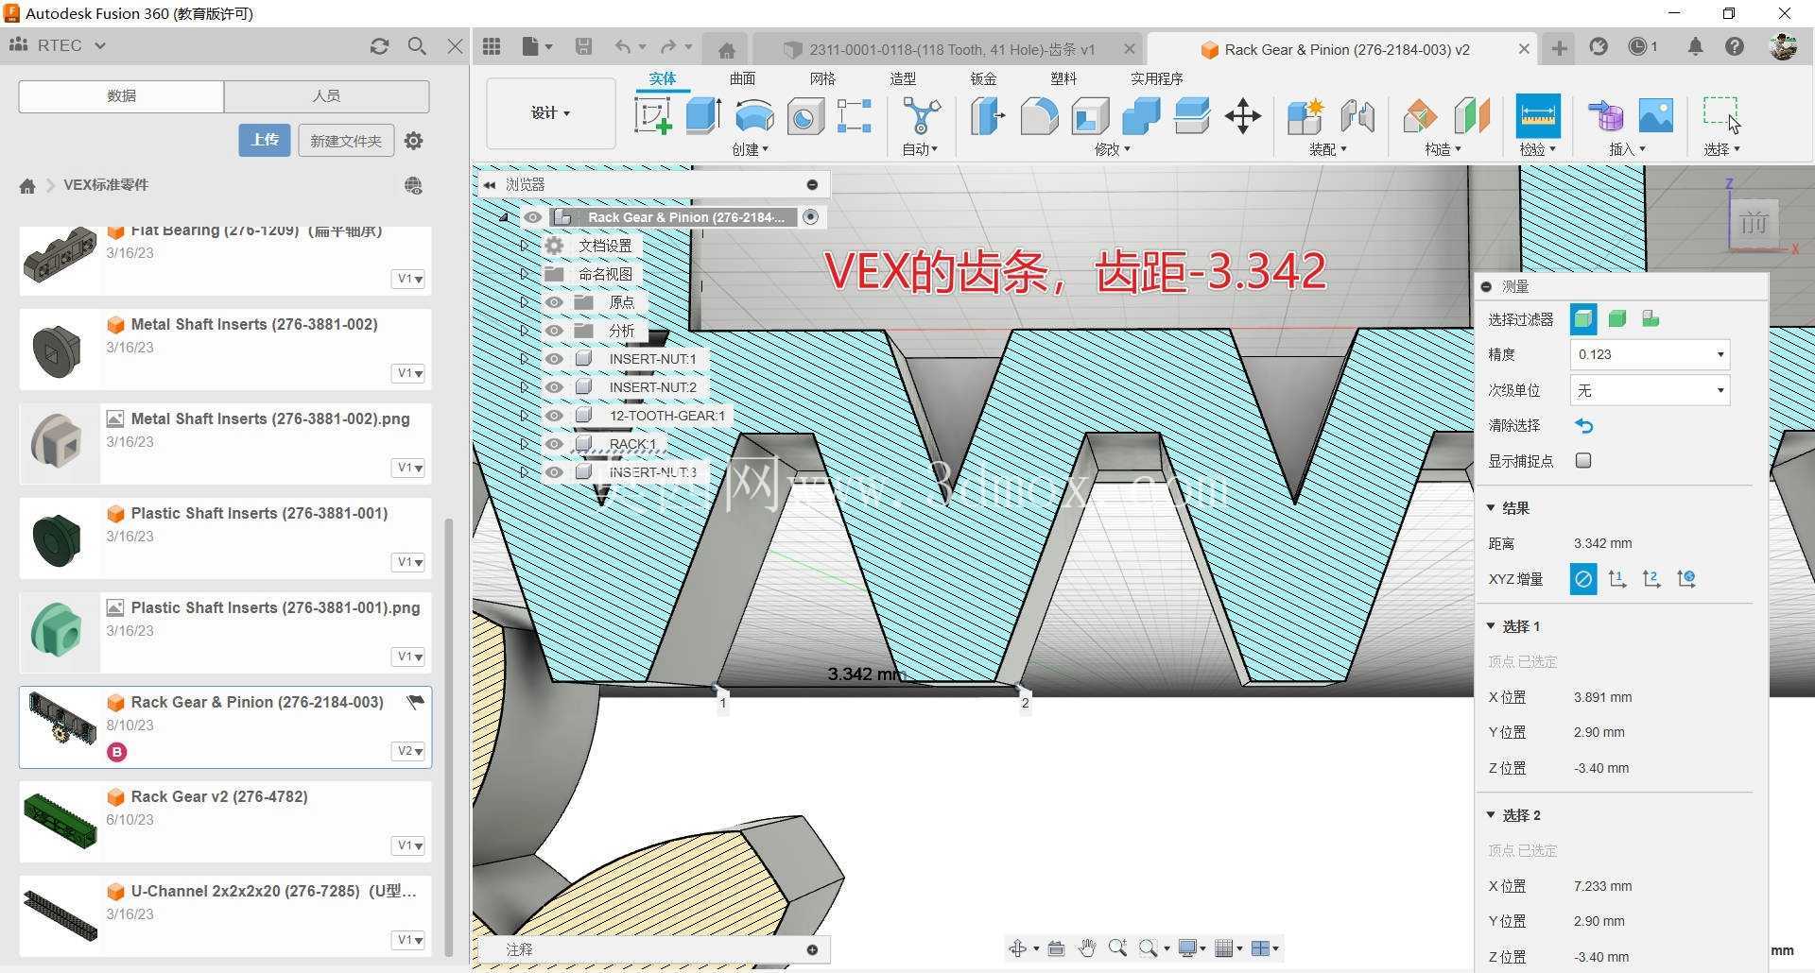Switch to the 钣金 ribbon tab

[x=983, y=78]
